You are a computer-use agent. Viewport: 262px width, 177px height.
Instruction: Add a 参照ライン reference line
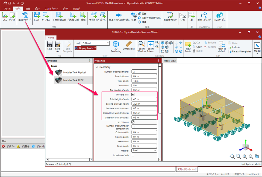point(94,17)
